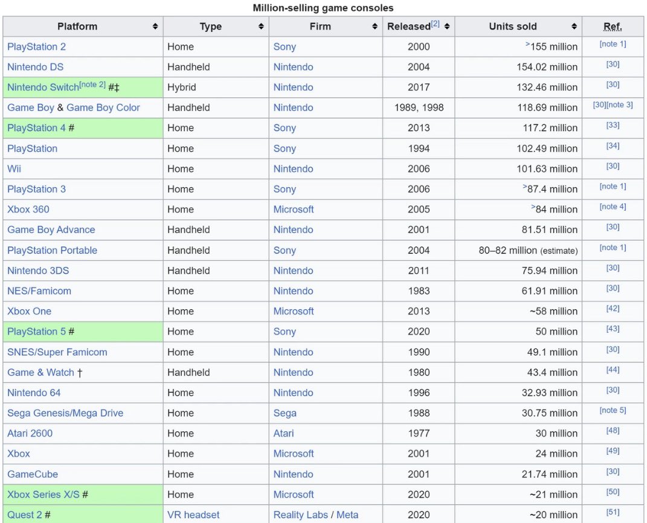Open the Sega firm link
The height and width of the screenshot is (523, 647).
(285, 413)
